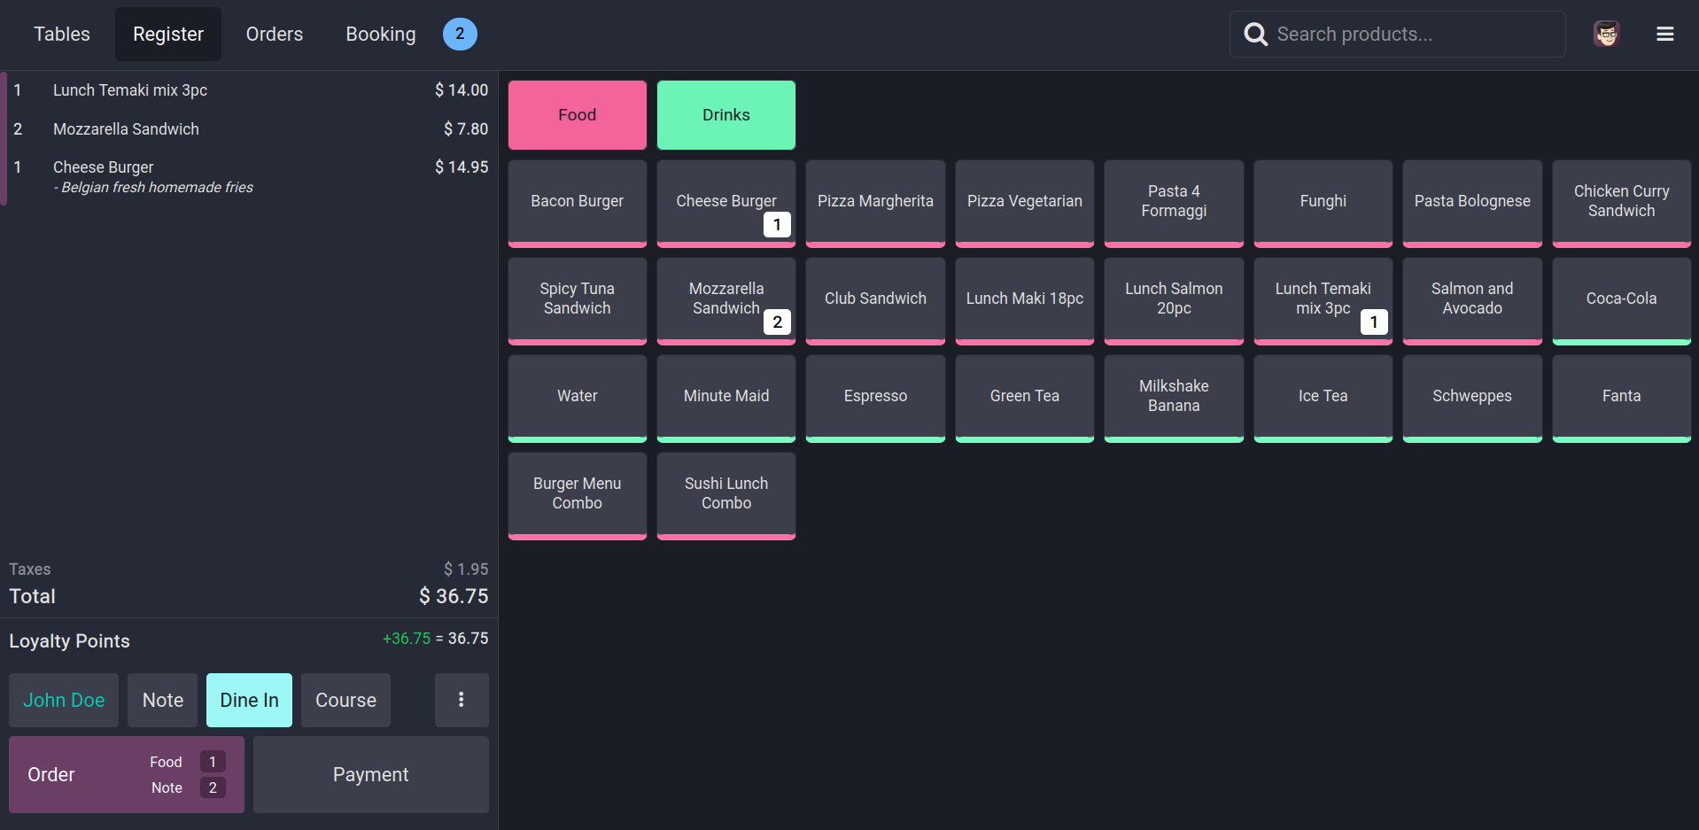This screenshot has height=830, width=1699.
Task: Switch to the Tables tab
Action: click(x=62, y=34)
